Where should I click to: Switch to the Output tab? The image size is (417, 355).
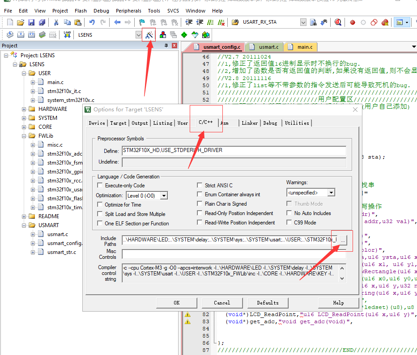click(140, 123)
